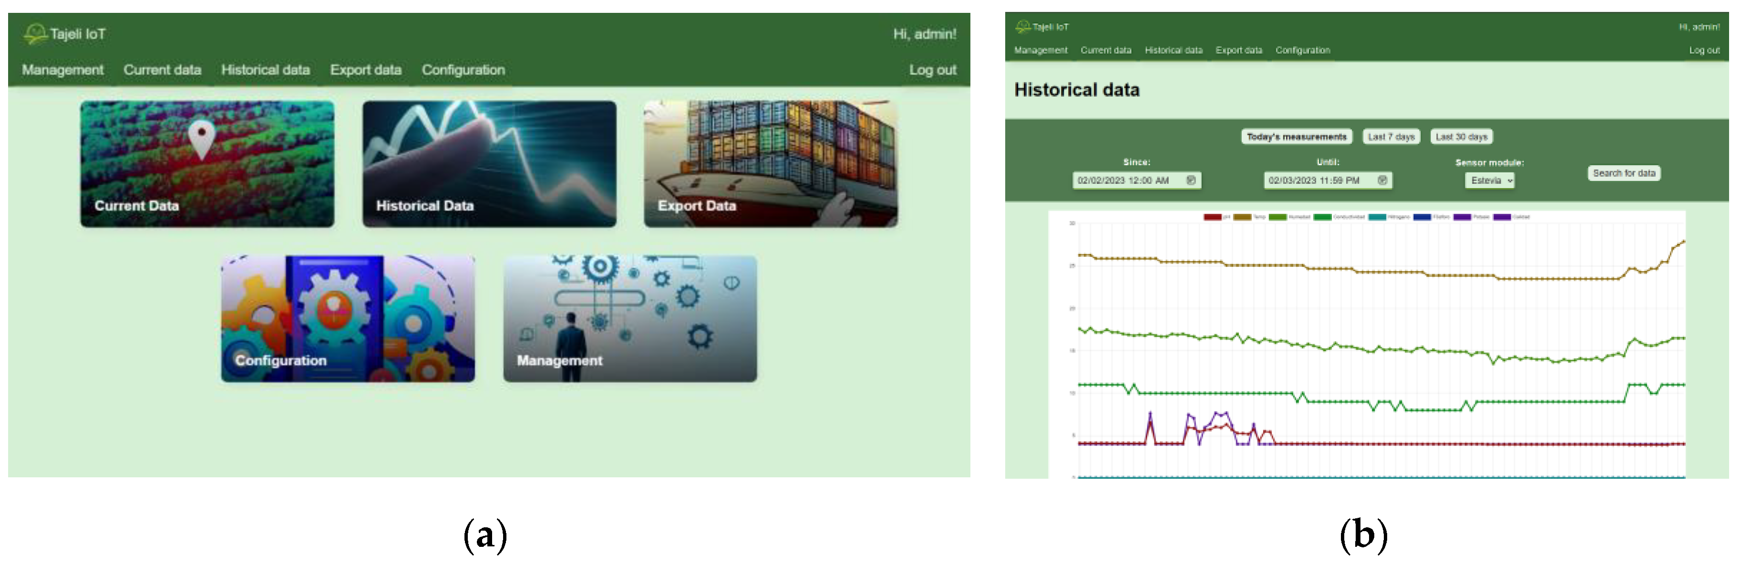The width and height of the screenshot is (1741, 564).
Task: Click Last 7 days button
Action: point(1391,136)
